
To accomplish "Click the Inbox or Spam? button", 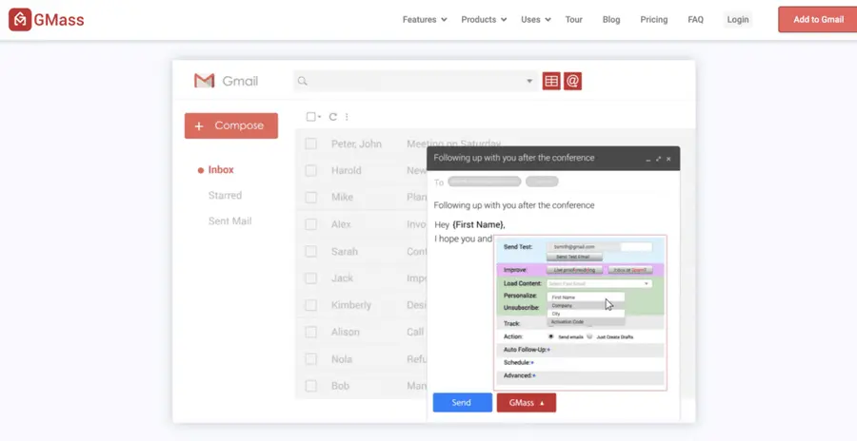I will [629, 270].
